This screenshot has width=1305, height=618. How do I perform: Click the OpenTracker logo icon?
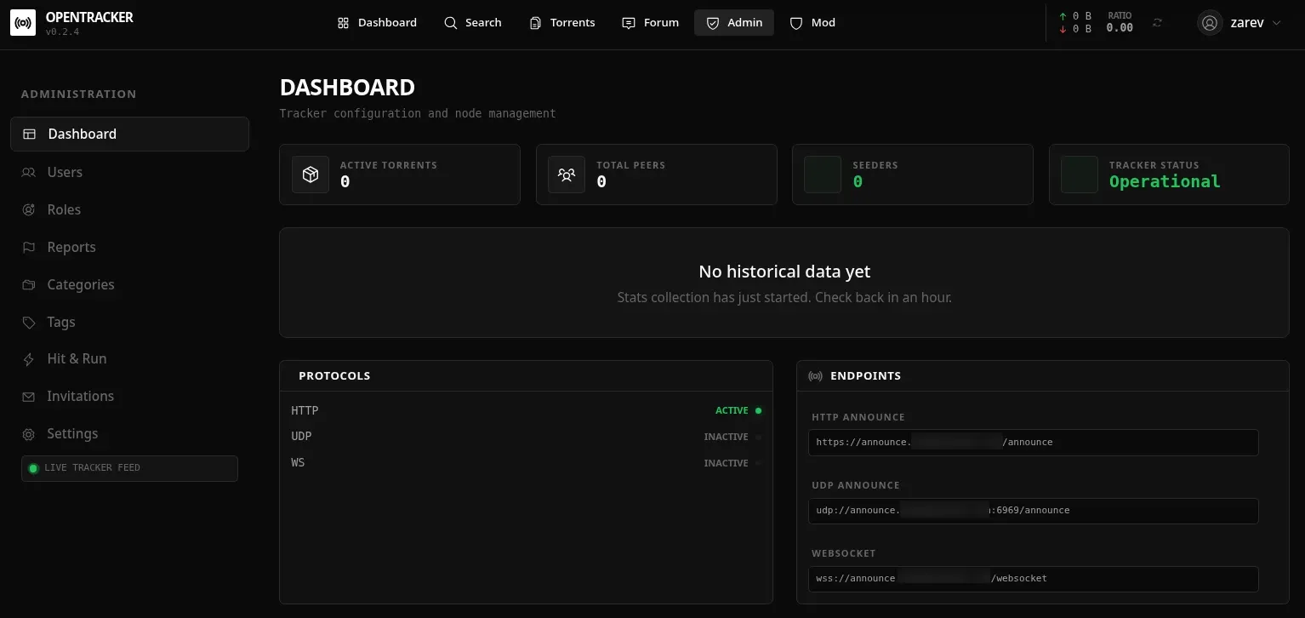(x=23, y=23)
